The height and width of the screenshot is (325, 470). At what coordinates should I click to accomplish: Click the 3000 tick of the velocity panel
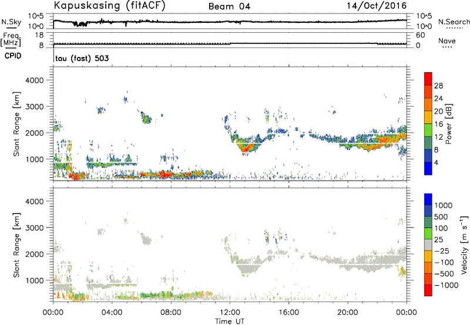(35, 228)
